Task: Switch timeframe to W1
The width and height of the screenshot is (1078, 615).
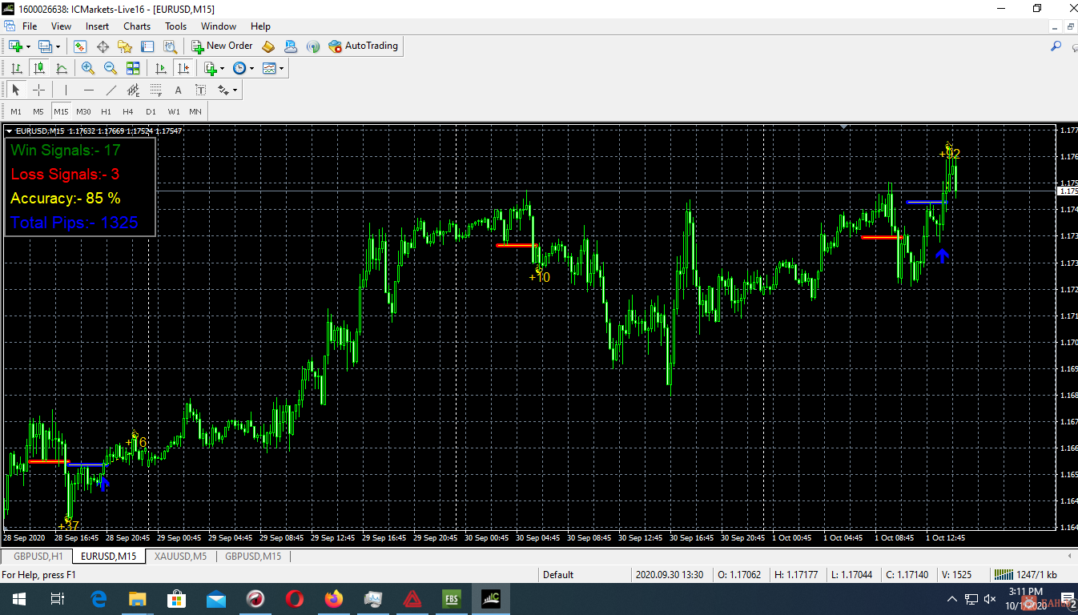Action: point(173,111)
